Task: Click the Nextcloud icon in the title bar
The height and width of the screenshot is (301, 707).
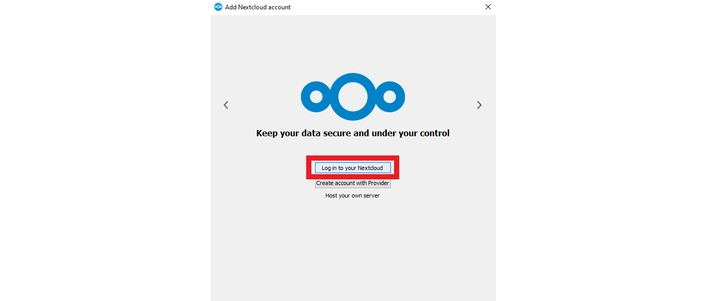Action: click(x=218, y=7)
